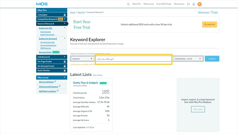
Task: Click Average Organic CTR value 76%
Action: (107, 111)
